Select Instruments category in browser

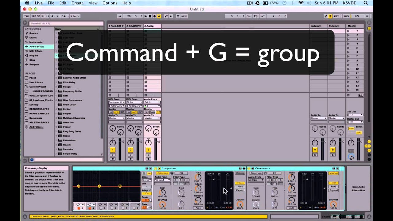36,42
